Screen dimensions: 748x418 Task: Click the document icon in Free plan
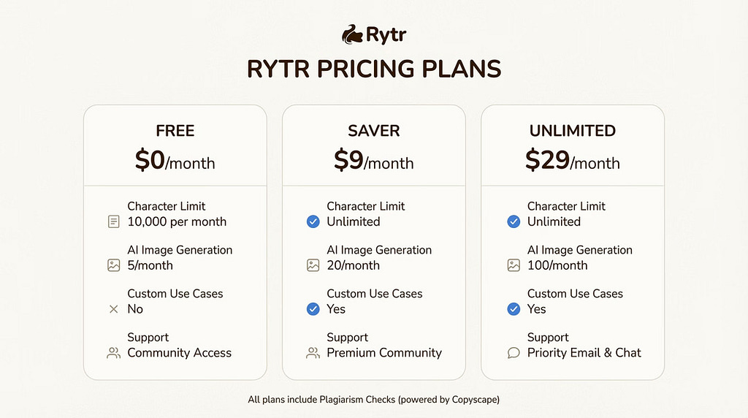tap(113, 221)
